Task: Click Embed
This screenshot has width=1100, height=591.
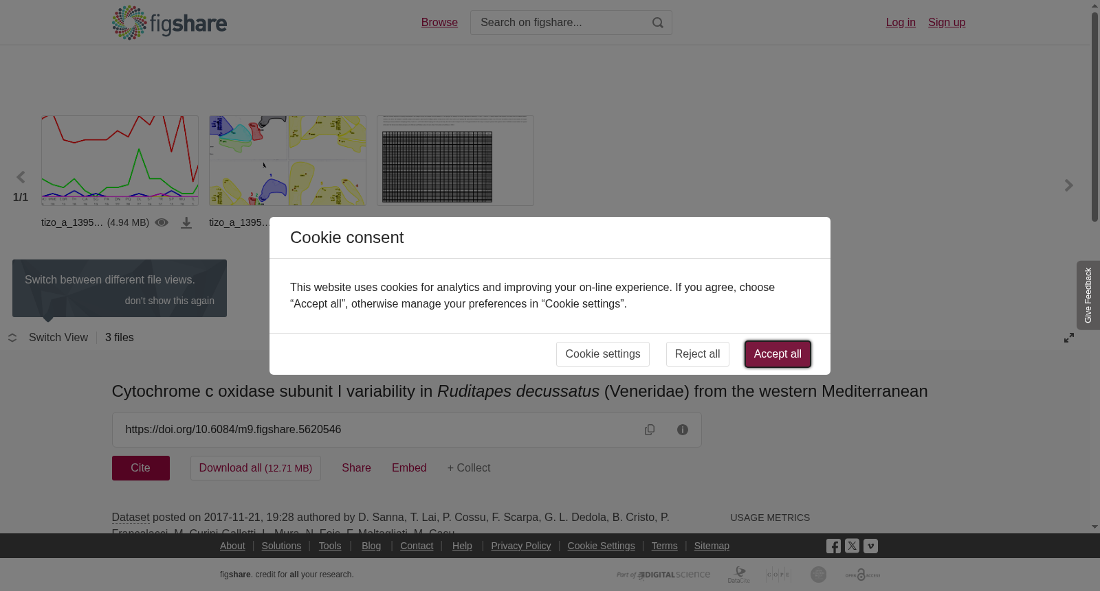Action: (x=409, y=468)
